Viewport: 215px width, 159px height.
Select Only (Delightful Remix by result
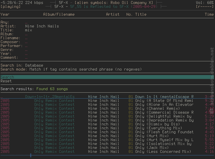[x=107, y=116]
